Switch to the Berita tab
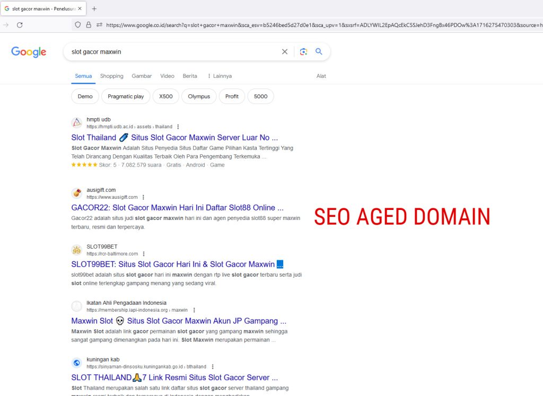This screenshot has width=543, height=396. click(190, 76)
